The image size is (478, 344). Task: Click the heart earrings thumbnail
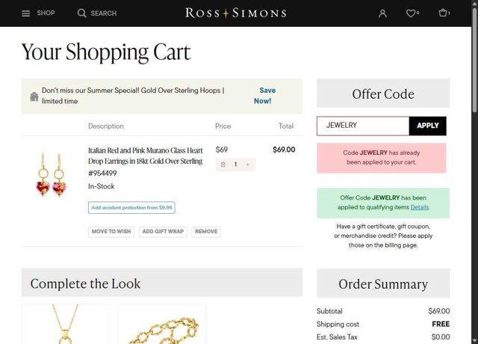click(x=52, y=175)
